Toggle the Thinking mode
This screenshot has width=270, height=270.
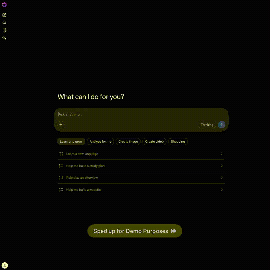click(x=207, y=125)
